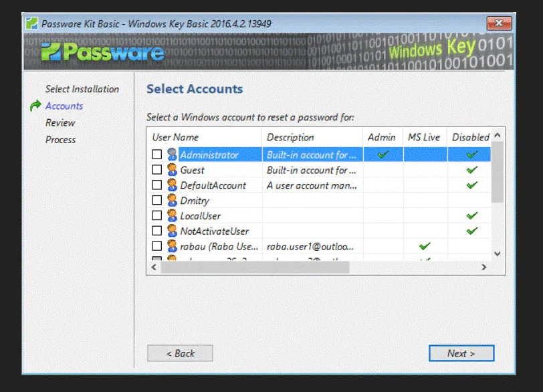The height and width of the screenshot is (392, 543).
Task: Open the Review step in sidebar
Action: pyautogui.click(x=60, y=123)
